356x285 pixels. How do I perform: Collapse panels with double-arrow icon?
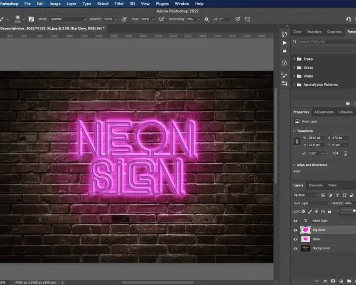pos(287,26)
